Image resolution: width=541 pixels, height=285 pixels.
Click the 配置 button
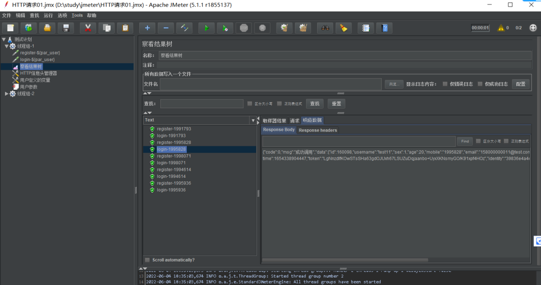coord(520,84)
